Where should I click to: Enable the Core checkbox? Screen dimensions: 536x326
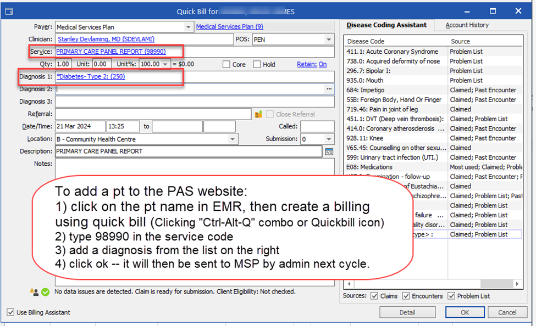click(226, 64)
